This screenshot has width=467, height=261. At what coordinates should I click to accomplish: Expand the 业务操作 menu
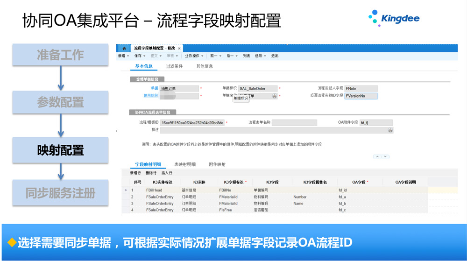click(x=194, y=56)
